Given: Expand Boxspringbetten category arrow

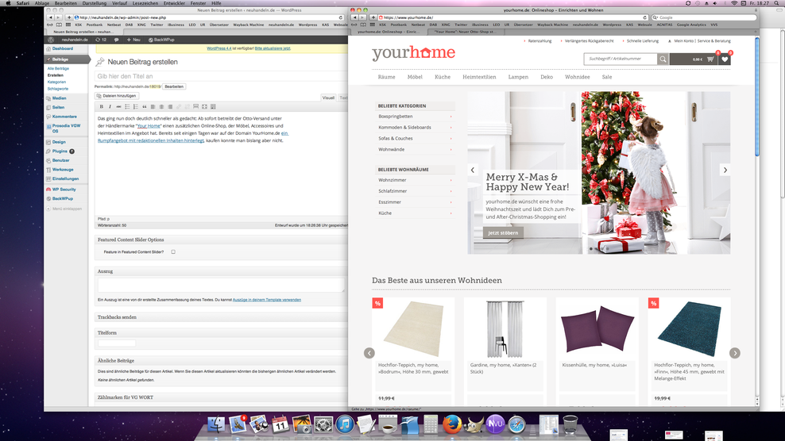Looking at the screenshot, I should (x=451, y=117).
